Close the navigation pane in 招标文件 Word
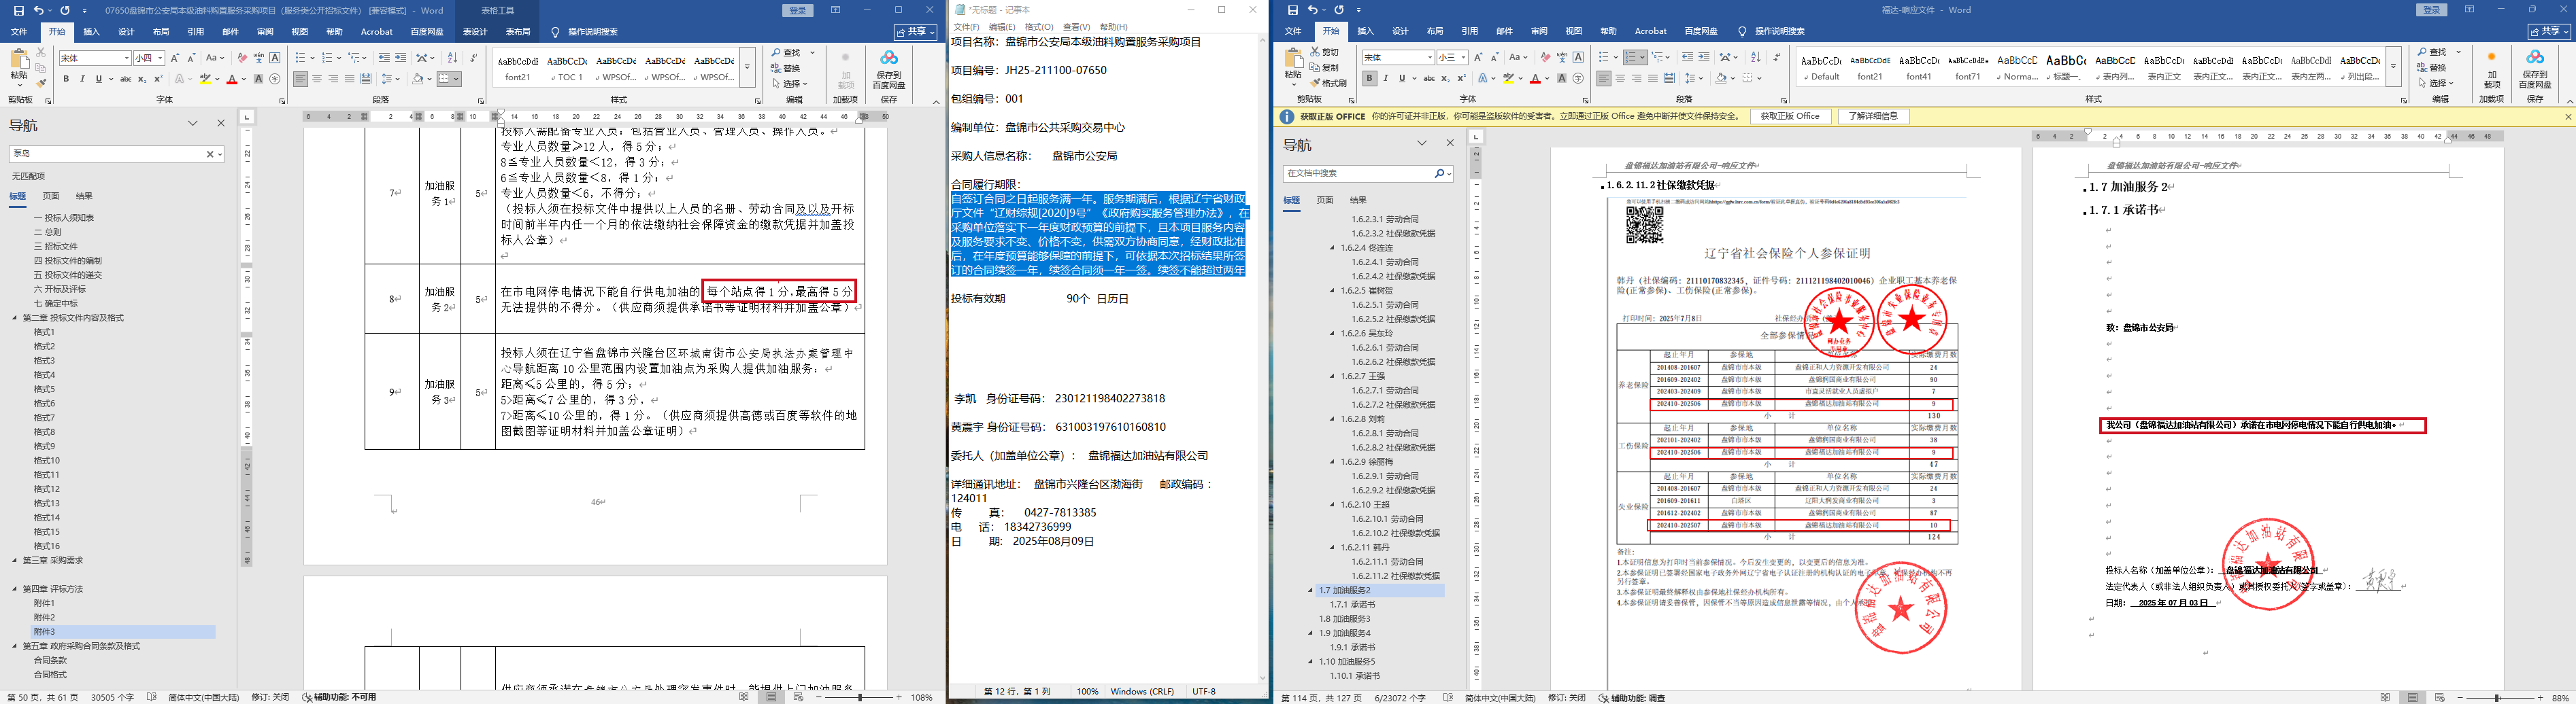The image size is (2576, 704). tap(221, 124)
